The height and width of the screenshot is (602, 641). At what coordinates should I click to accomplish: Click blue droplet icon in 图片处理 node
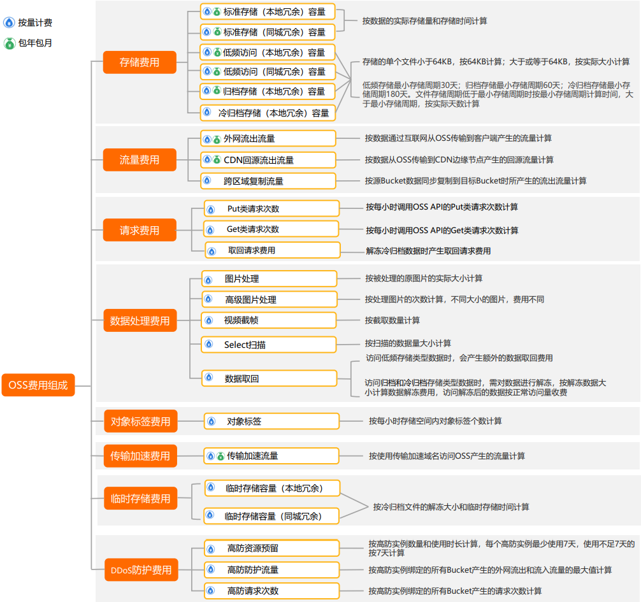[208, 280]
